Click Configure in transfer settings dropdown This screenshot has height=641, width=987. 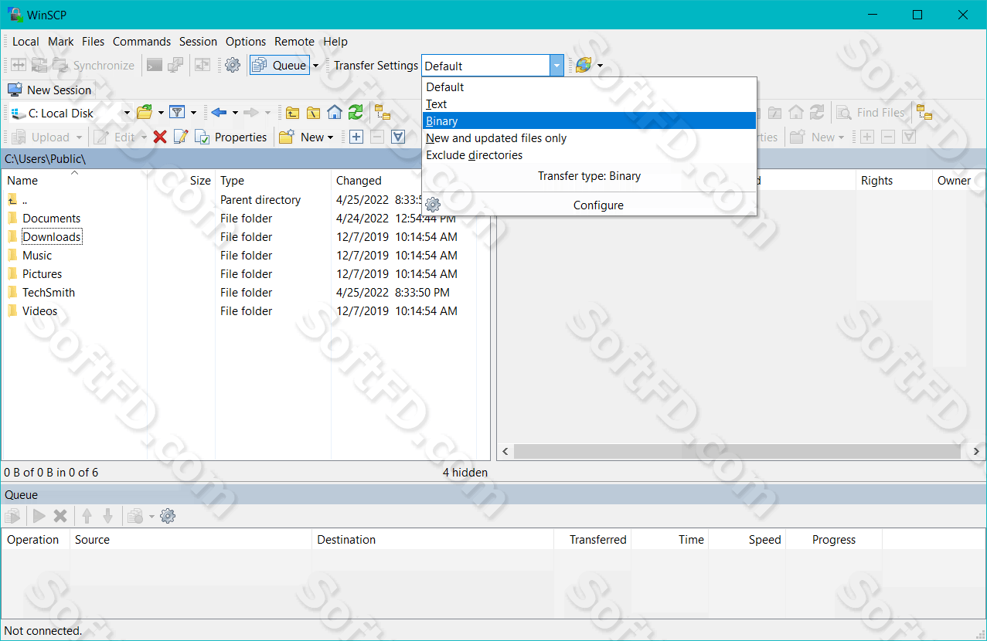[x=598, y=205]
